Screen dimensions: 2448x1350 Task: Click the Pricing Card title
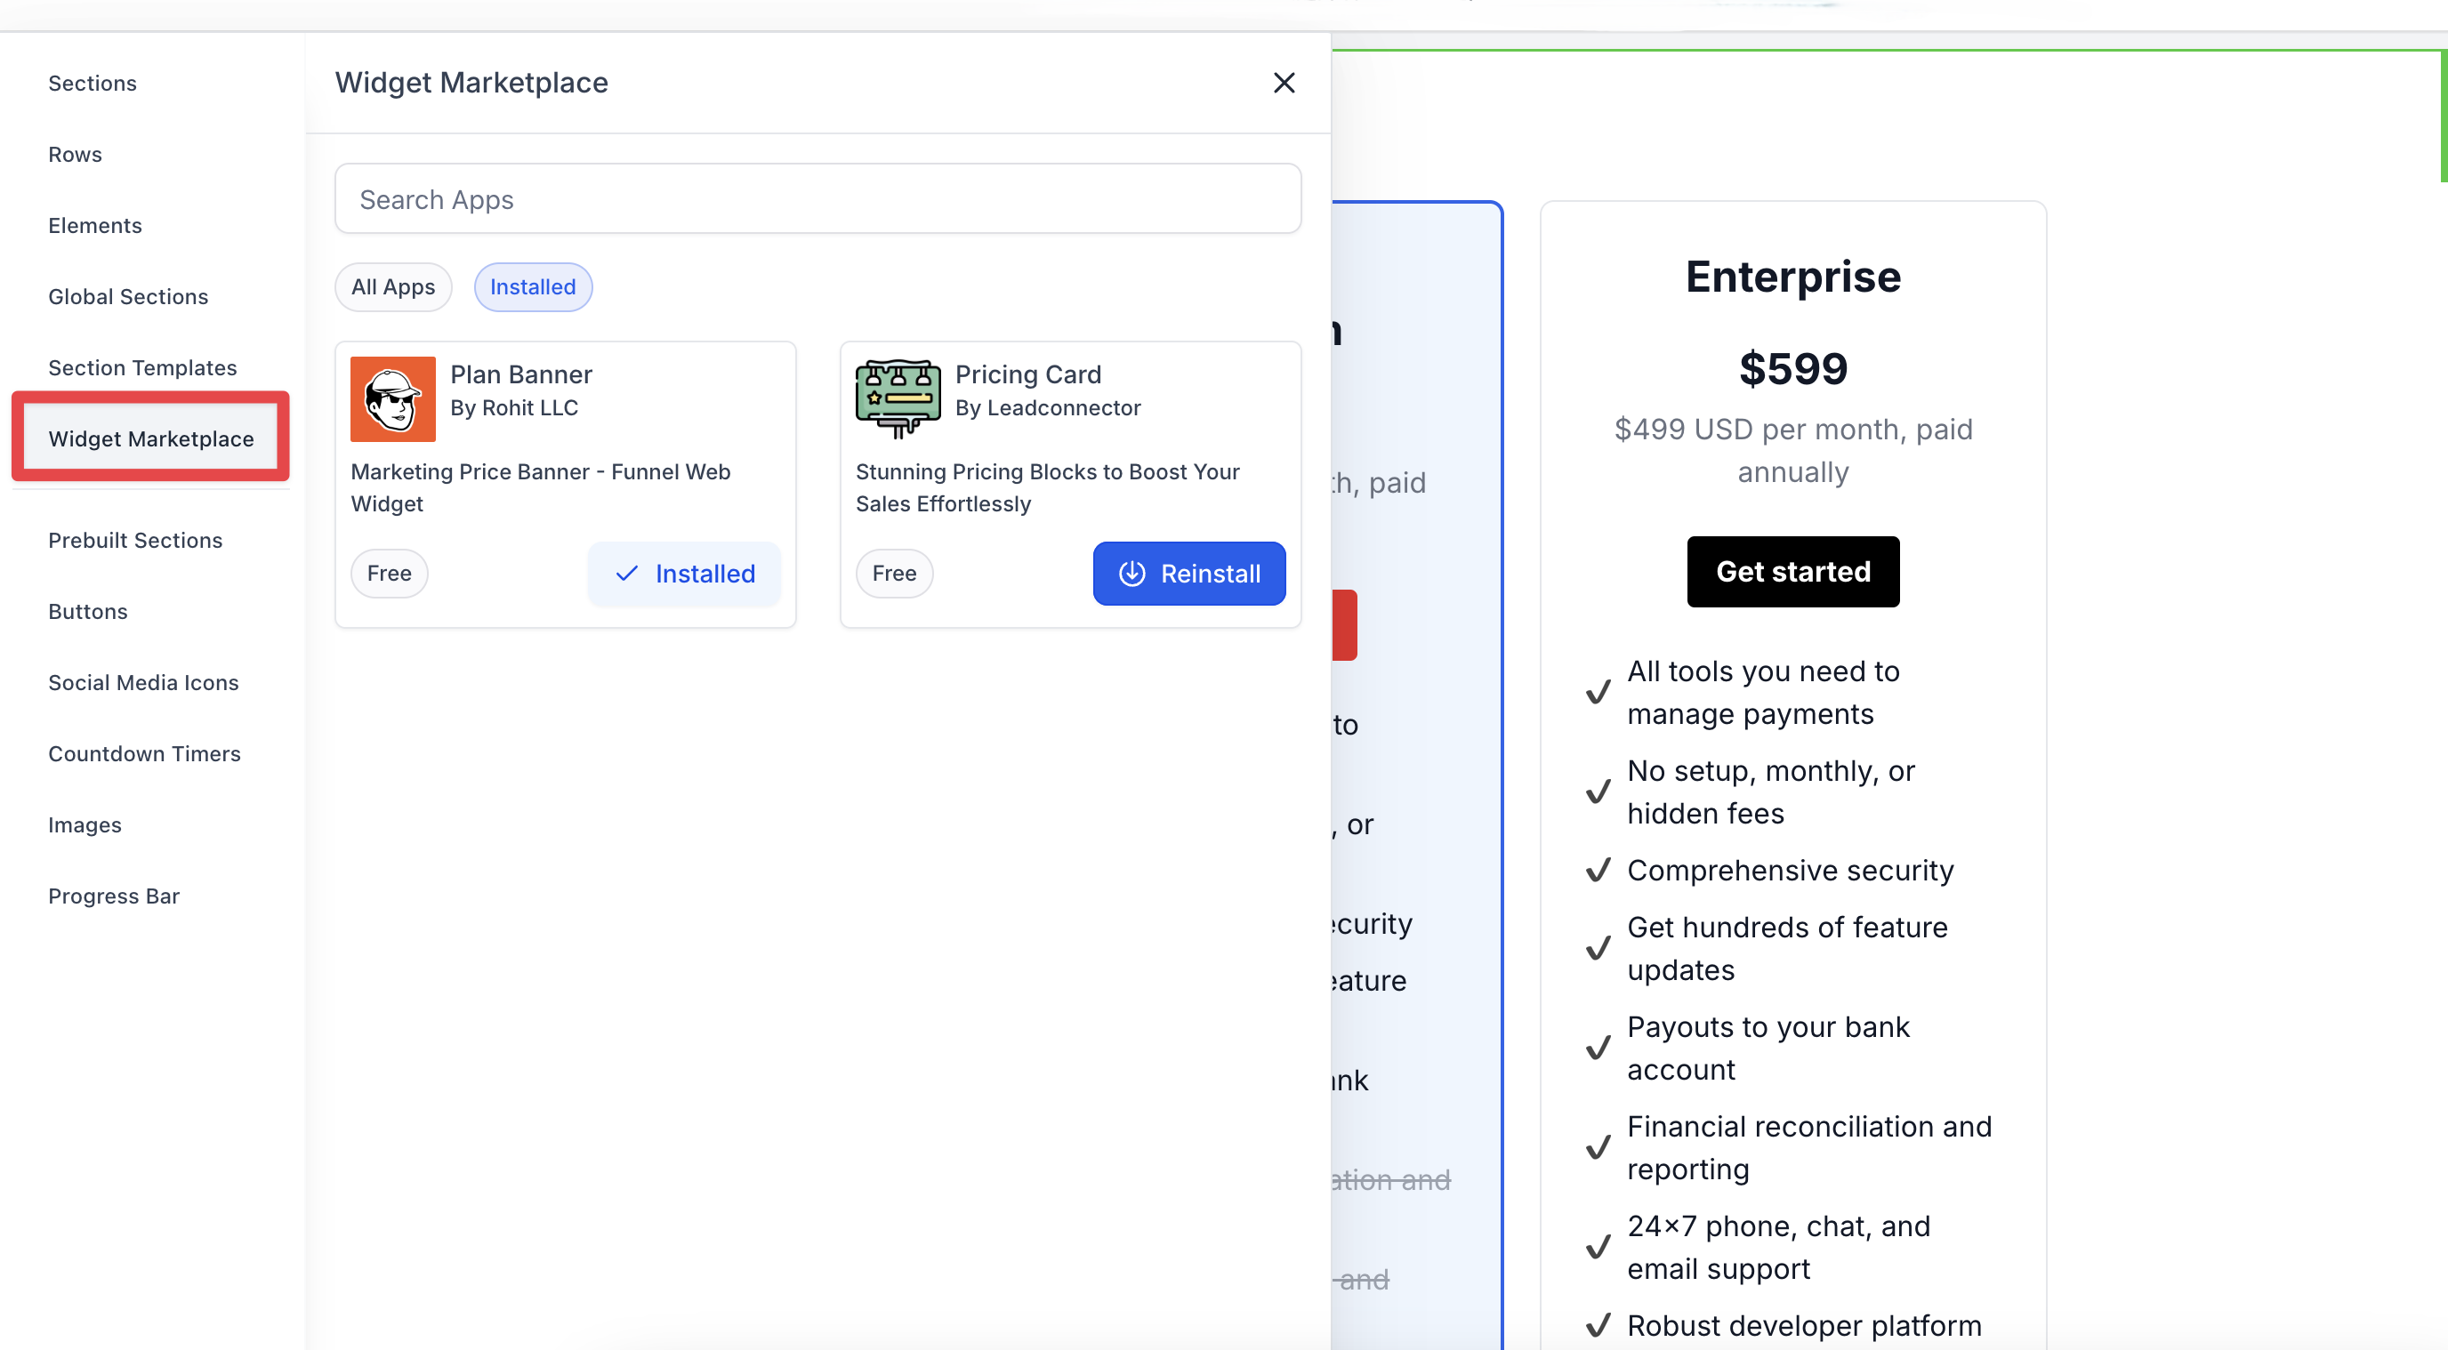(1028, 375)
